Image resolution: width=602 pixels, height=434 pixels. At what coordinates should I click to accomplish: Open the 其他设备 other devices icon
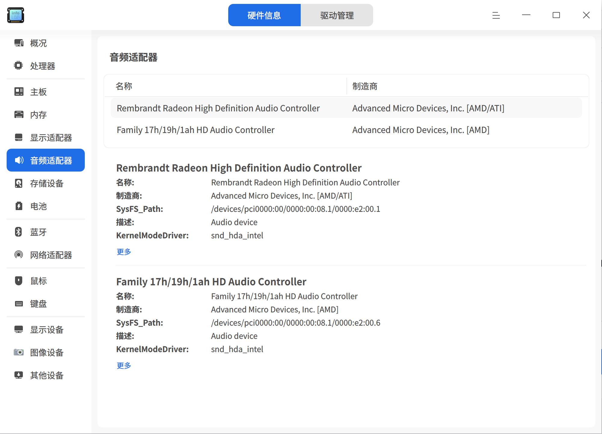(19, 375)
